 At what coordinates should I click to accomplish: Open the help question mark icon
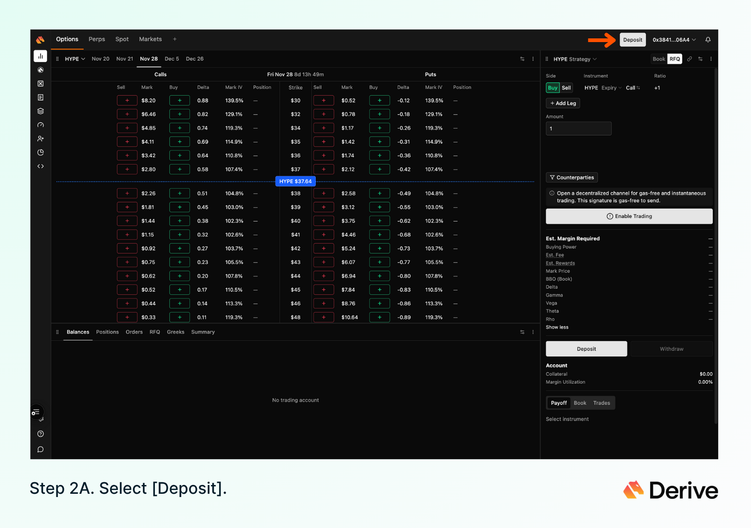pos(41,434)
